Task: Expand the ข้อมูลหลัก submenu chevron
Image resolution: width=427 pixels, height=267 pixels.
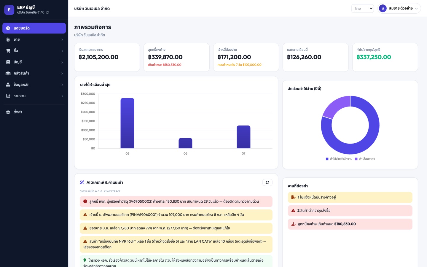Action: (62, 85)
